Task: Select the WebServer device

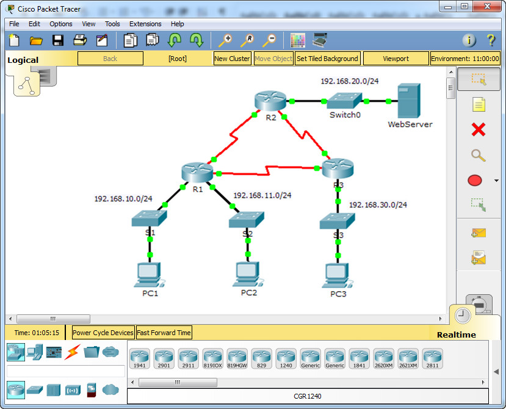Action: pos(409,100)
